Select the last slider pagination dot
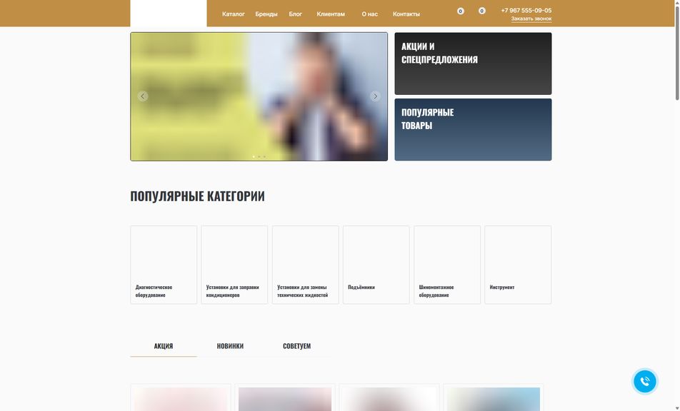The width and height of the screenshot is (680, 411). point(264,156)
